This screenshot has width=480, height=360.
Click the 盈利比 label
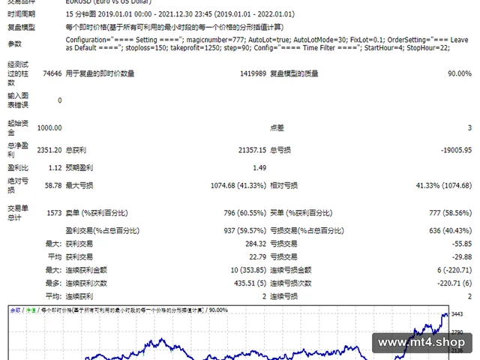click(x=18, y=168)
